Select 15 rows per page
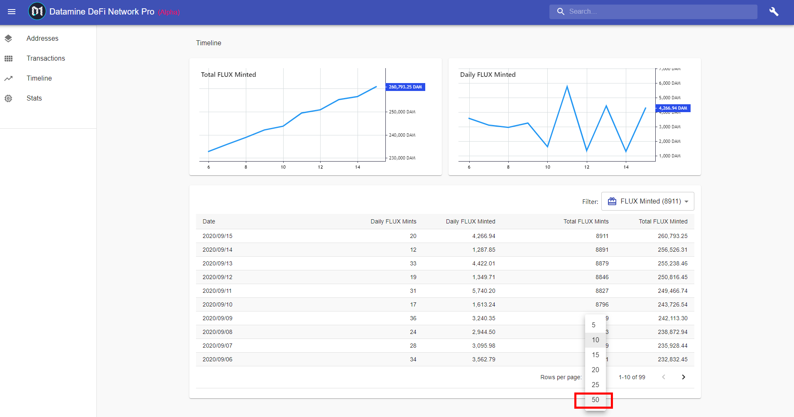 595,355
